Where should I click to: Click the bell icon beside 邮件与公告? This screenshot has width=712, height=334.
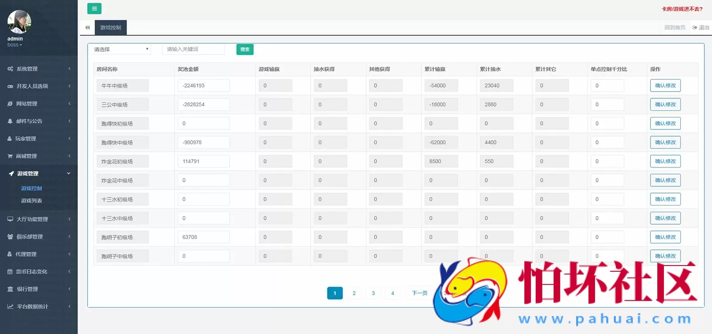pyautogui.click(x=10, y=121)
